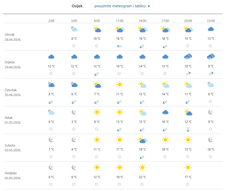
Task: Click the Nedjelja 14:00 sun icon
Action: tap(142, 167)
